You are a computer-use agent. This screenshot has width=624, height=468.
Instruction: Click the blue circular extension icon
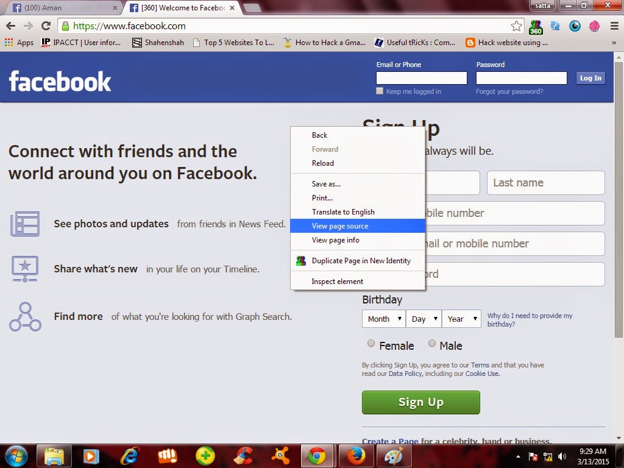pos(575,26)
